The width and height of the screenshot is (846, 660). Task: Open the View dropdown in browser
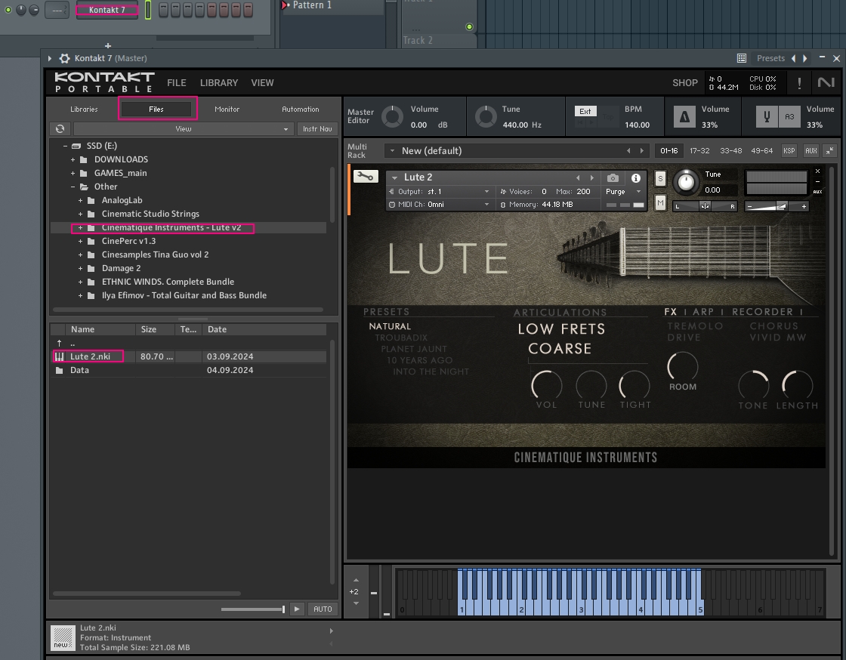184,129
